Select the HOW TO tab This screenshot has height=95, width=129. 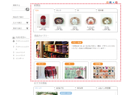65,88
